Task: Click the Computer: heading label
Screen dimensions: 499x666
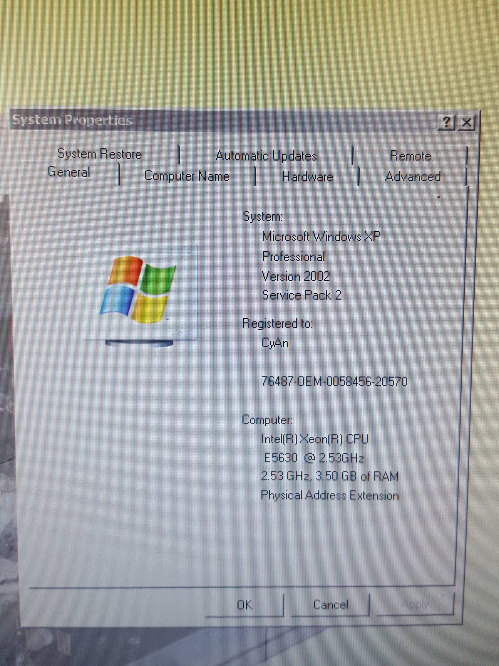Action: click(267, 420)
